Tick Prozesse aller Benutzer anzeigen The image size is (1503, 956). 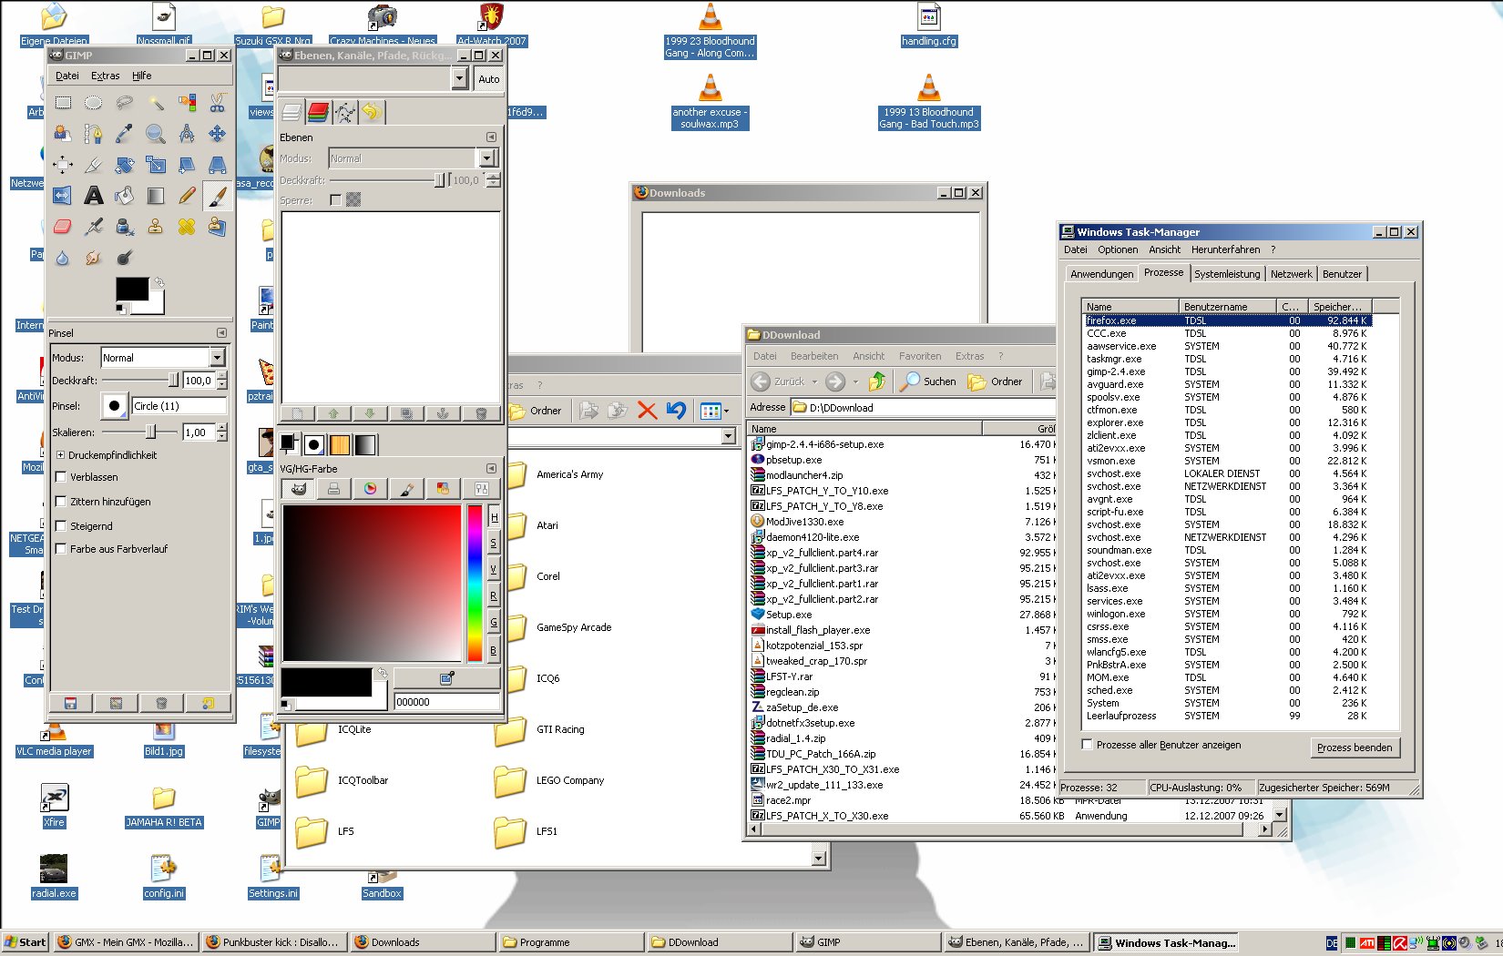(x=1087, y=745)
